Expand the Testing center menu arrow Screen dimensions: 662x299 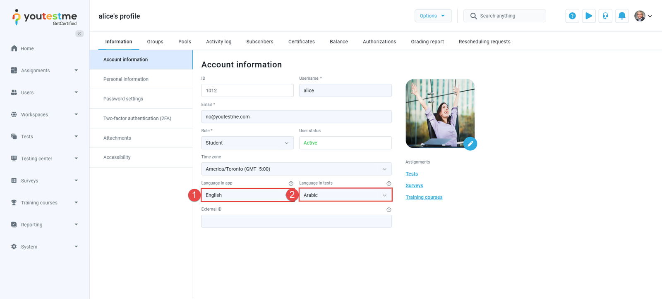point(76,159)
